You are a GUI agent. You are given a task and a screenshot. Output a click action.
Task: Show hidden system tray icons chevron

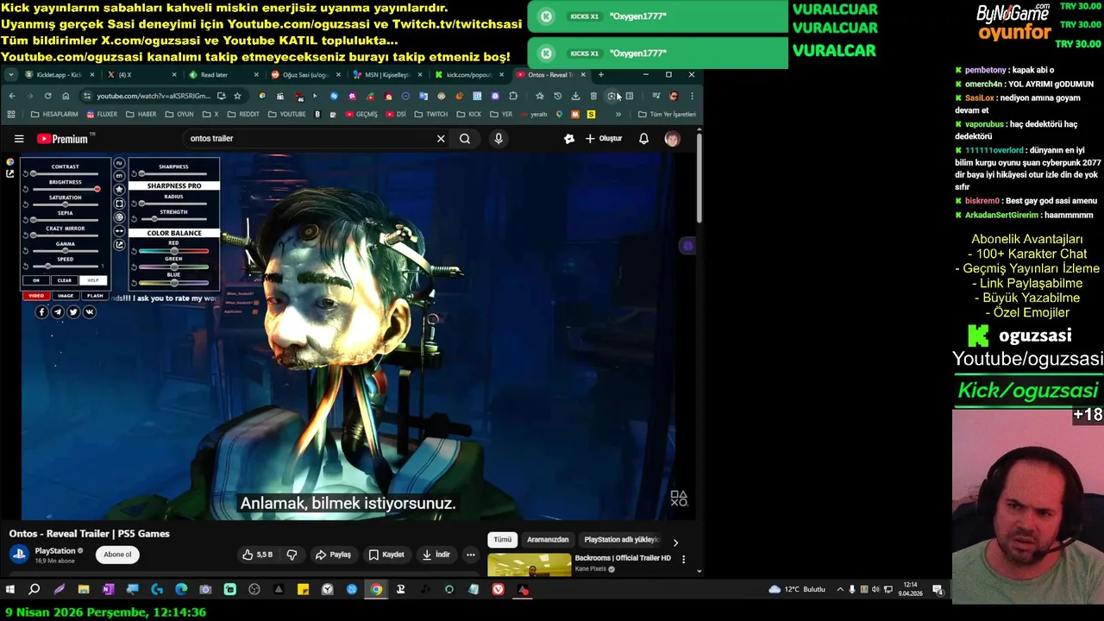coord(840,590)
